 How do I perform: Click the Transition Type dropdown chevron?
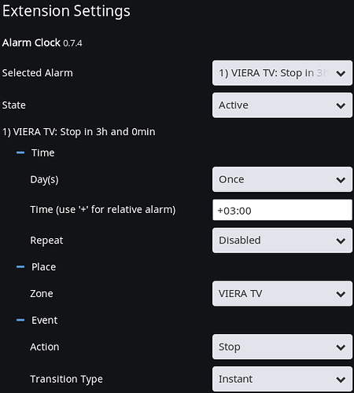(341, 380)
